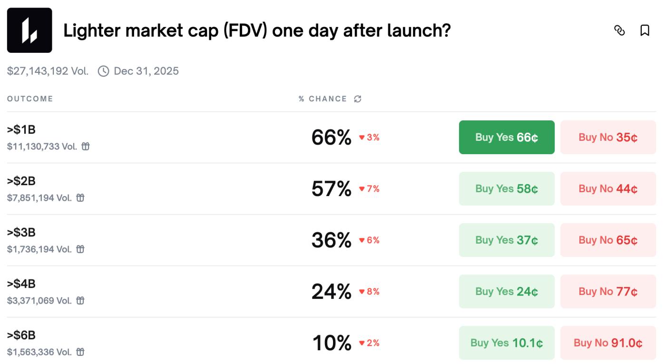
Task: Click the gift icon in >$1B row
Action: (86, 147)
